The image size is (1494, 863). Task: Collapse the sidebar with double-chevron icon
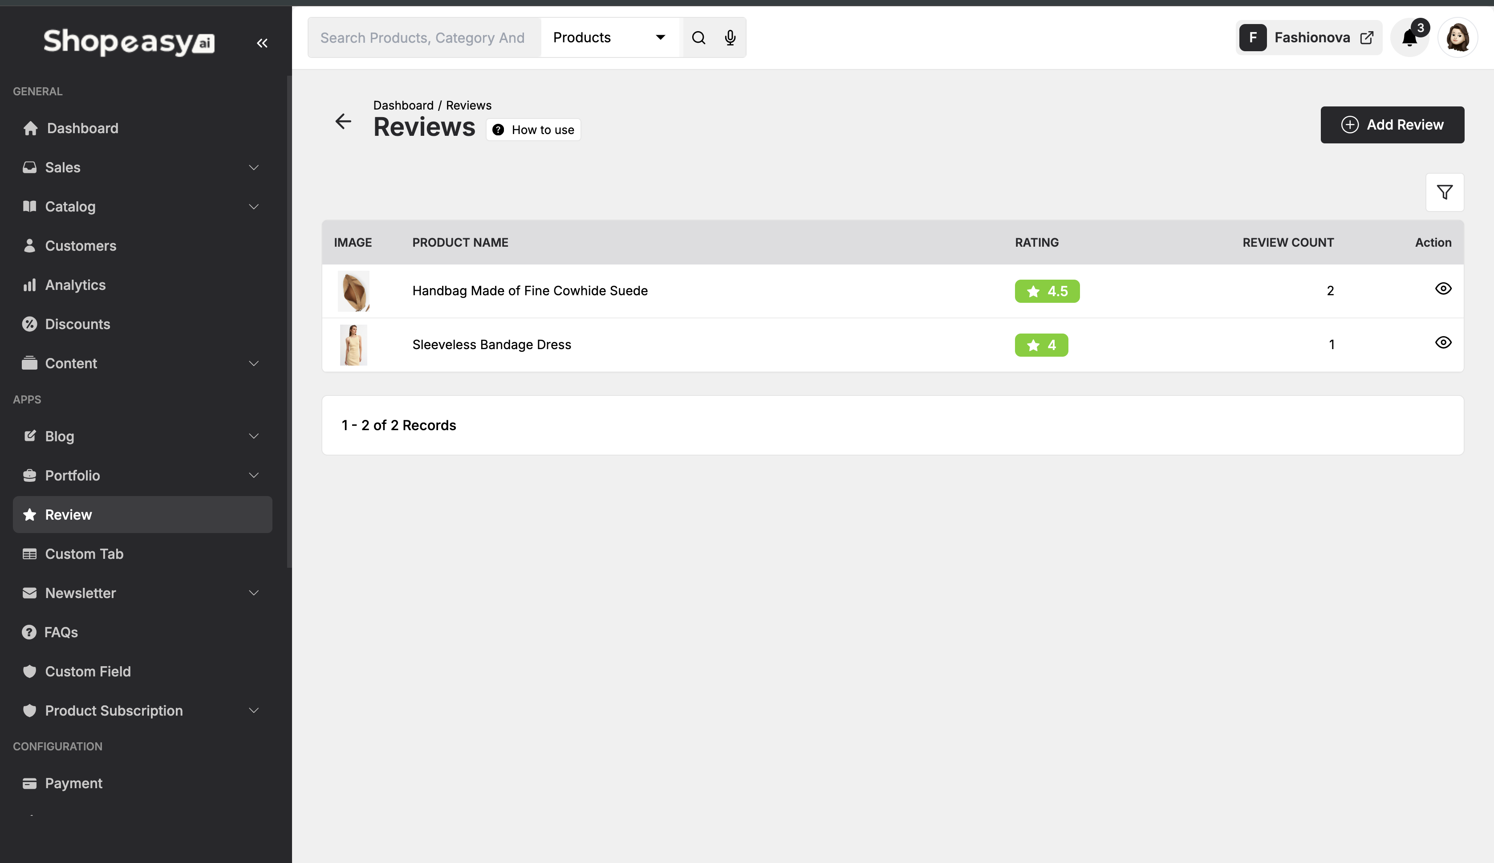coord(262,43)
